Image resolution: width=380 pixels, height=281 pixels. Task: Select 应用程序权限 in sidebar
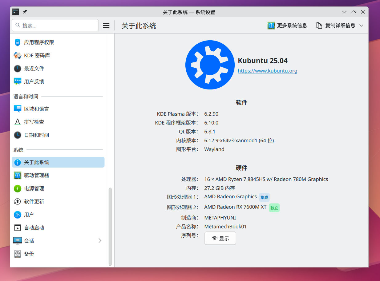click(58, 42)
